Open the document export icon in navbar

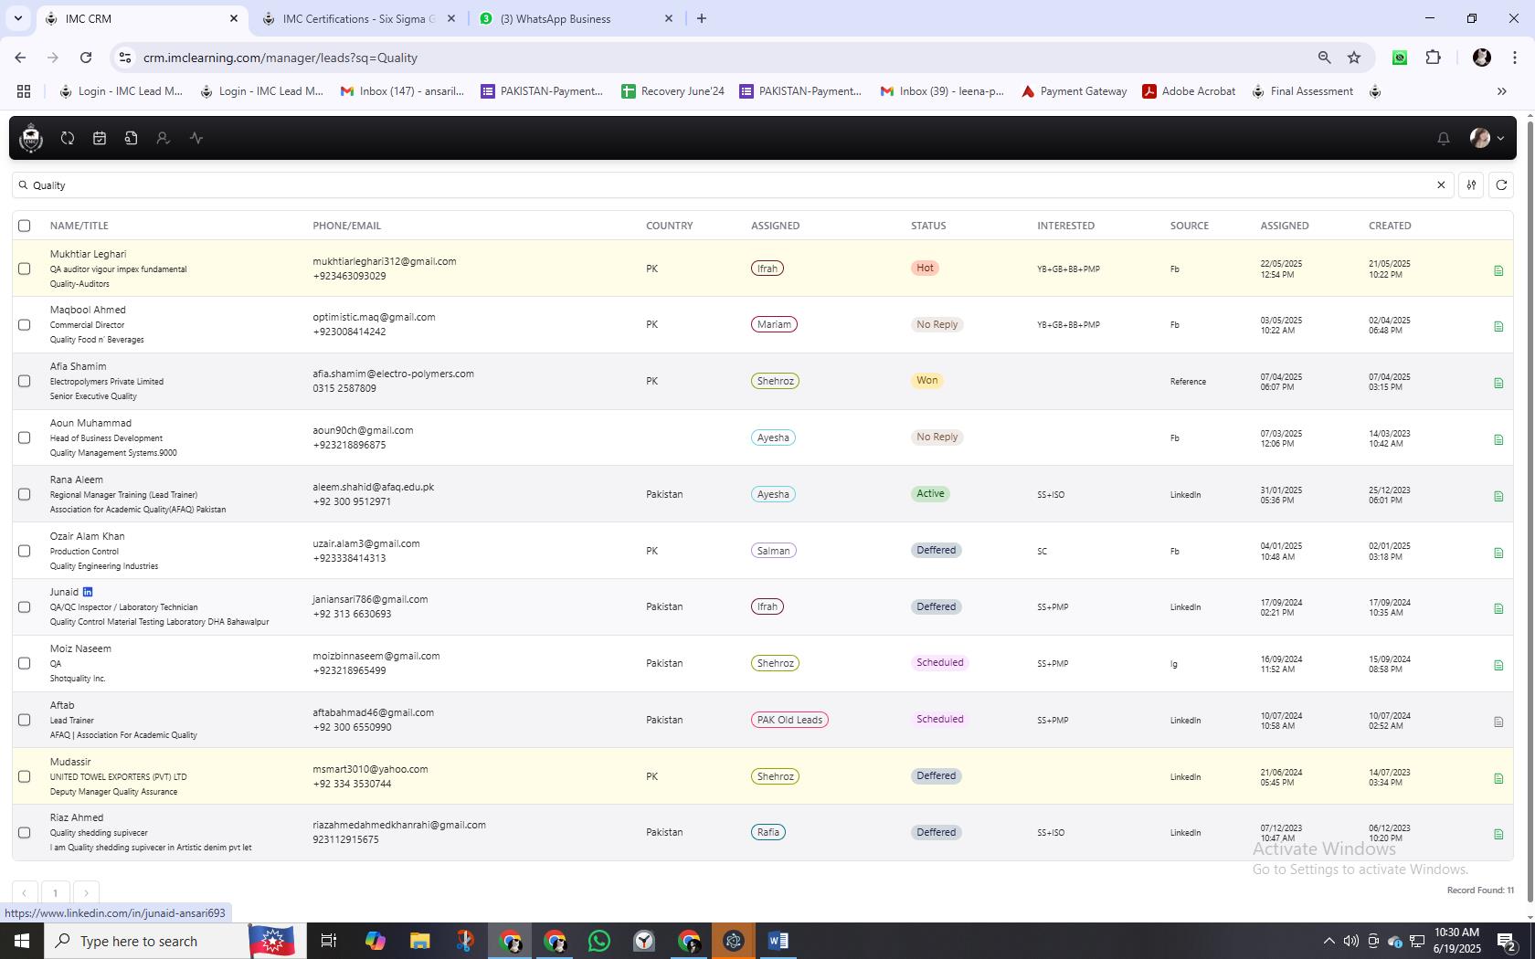(x=132, y=138)
